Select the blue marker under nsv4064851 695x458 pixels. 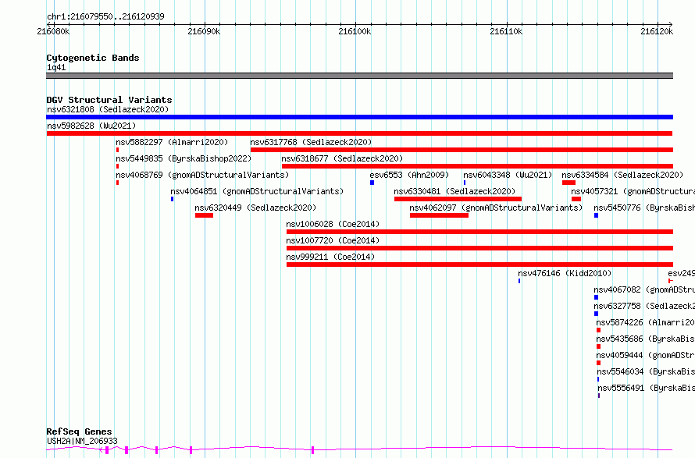172,199
